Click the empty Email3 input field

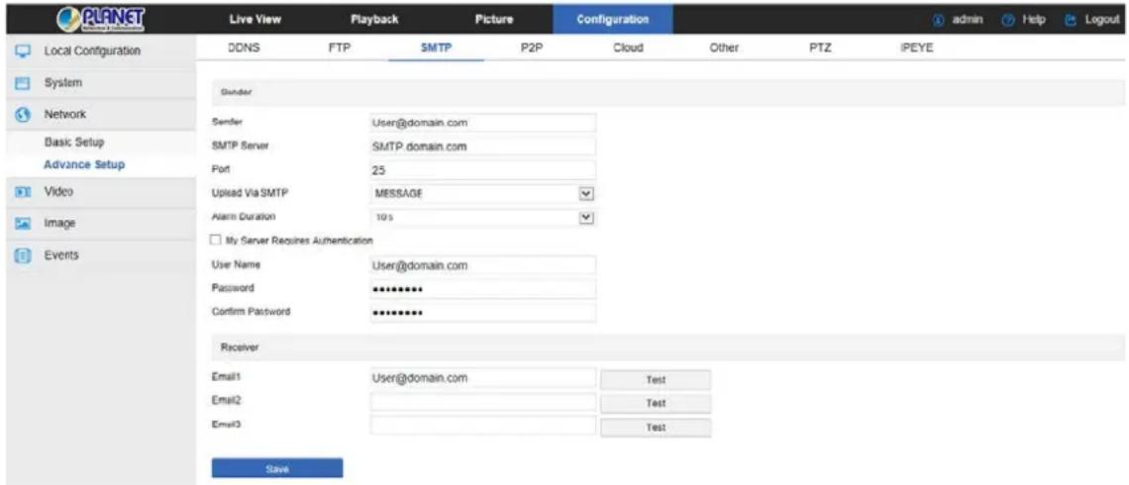[x=482, y=426]
